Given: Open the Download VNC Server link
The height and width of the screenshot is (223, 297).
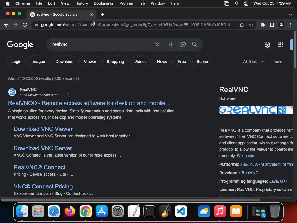Looking at the screenshot, I should [43, 148].
